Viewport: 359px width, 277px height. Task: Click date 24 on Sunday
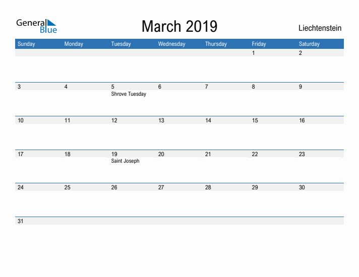[x=21, y=187]
